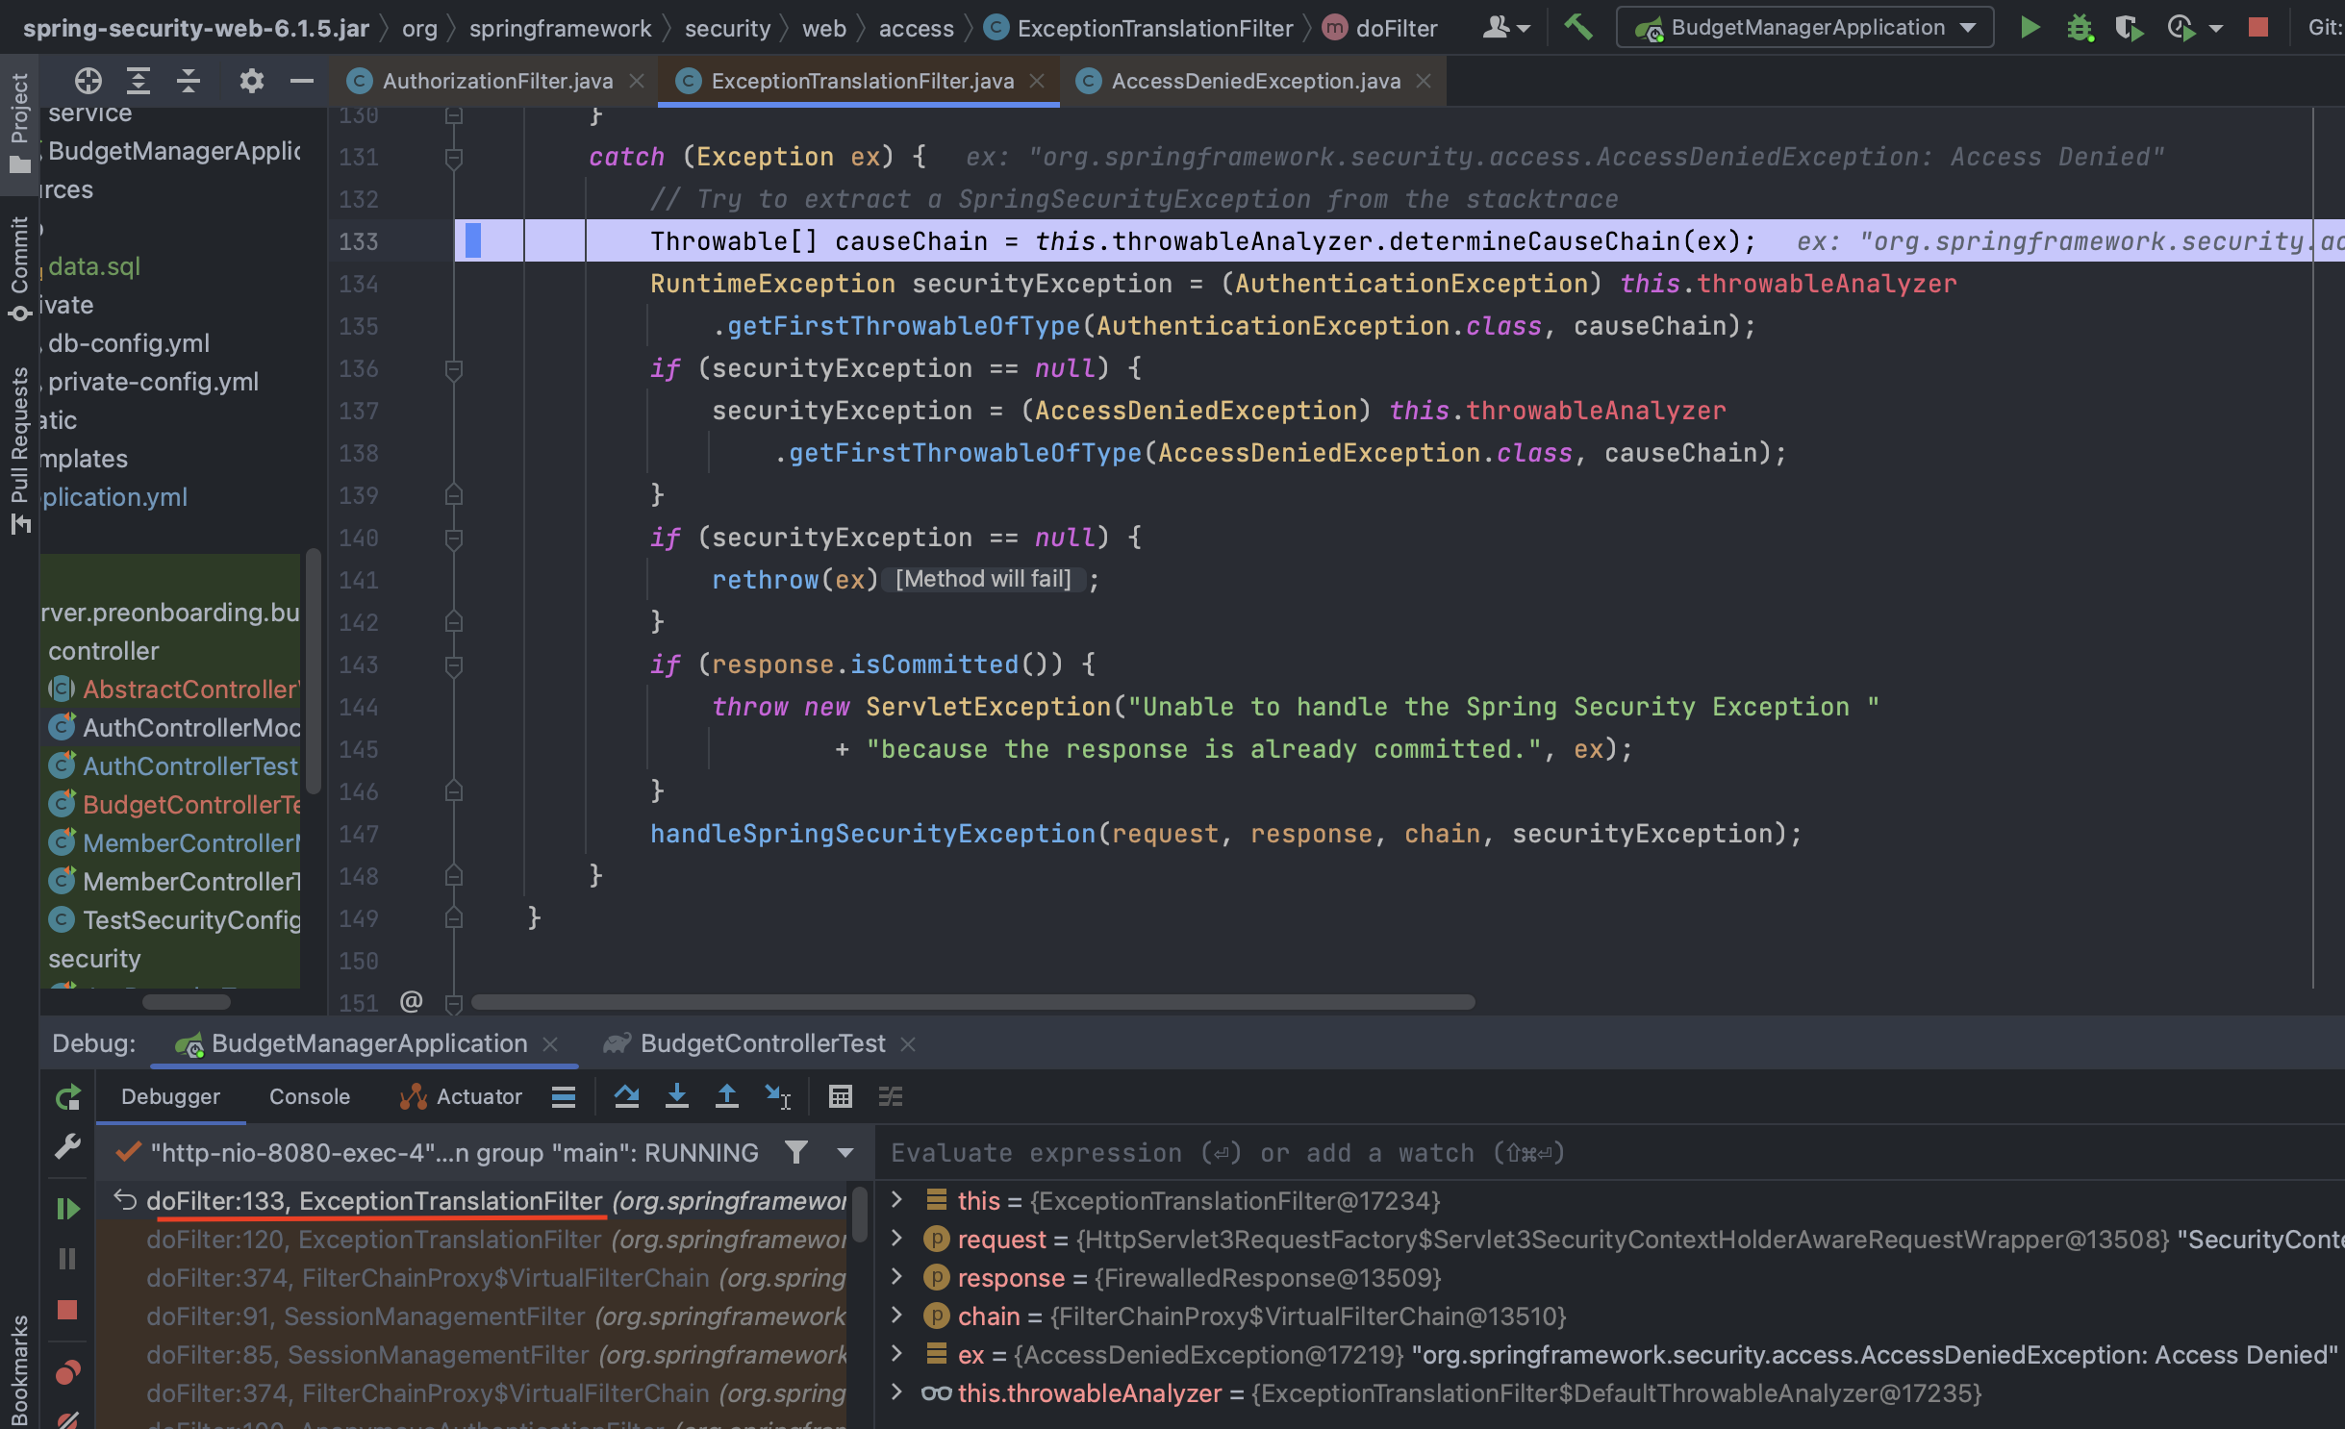Click Trace Current Stream Chain icon
2345x1429 pixels.
(891, 1096)
